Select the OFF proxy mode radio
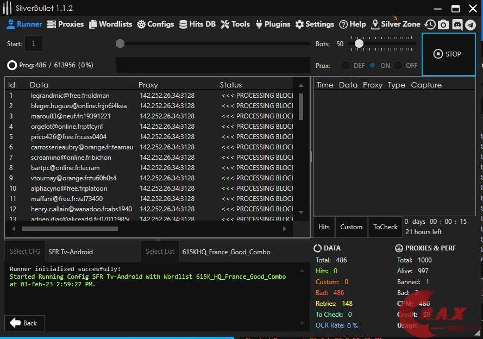Image resolution: width=483 pixels, height=339 pixels. point(398,65)
